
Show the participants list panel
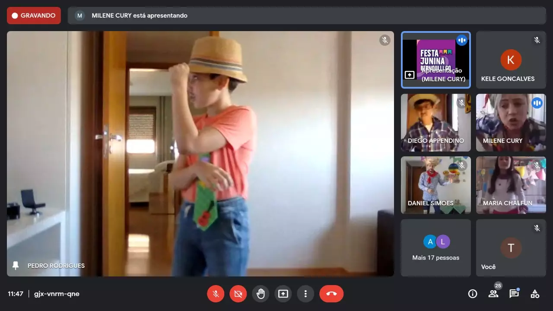[x=493, y=294]
